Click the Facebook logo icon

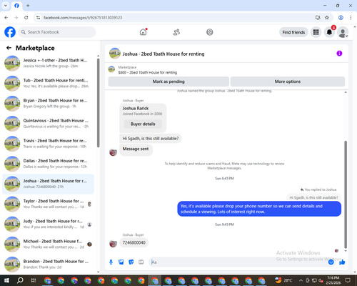pos(10,32)
